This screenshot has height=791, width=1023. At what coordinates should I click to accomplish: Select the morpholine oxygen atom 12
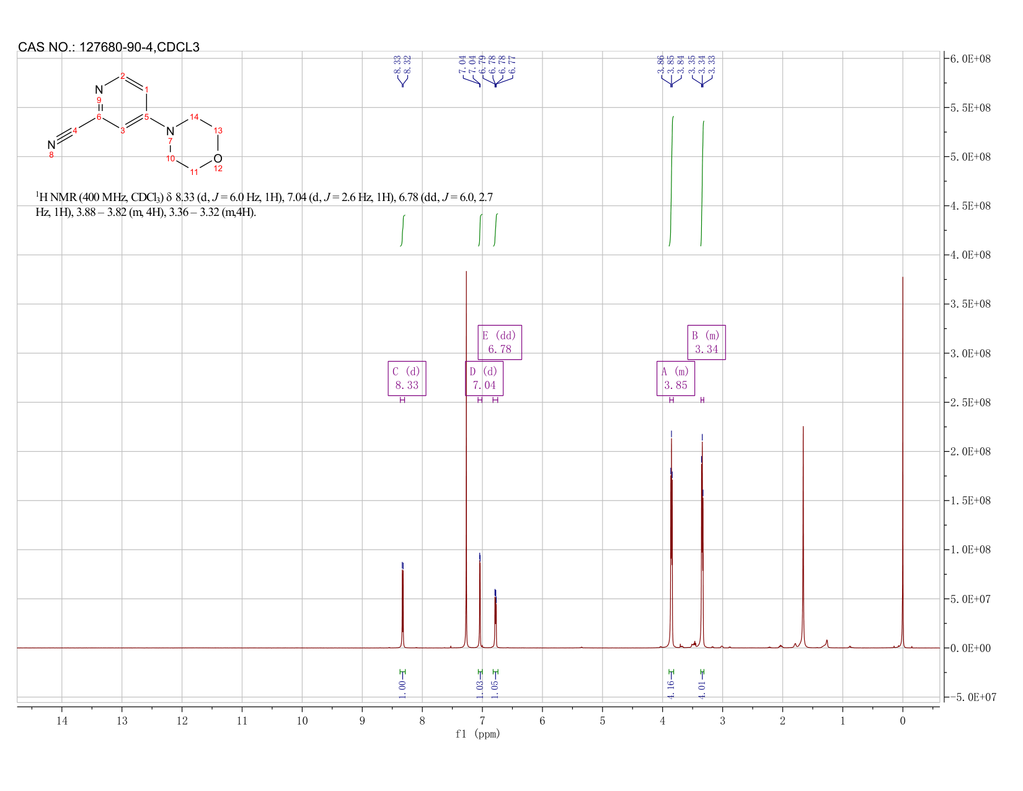(x=218, y=159)
